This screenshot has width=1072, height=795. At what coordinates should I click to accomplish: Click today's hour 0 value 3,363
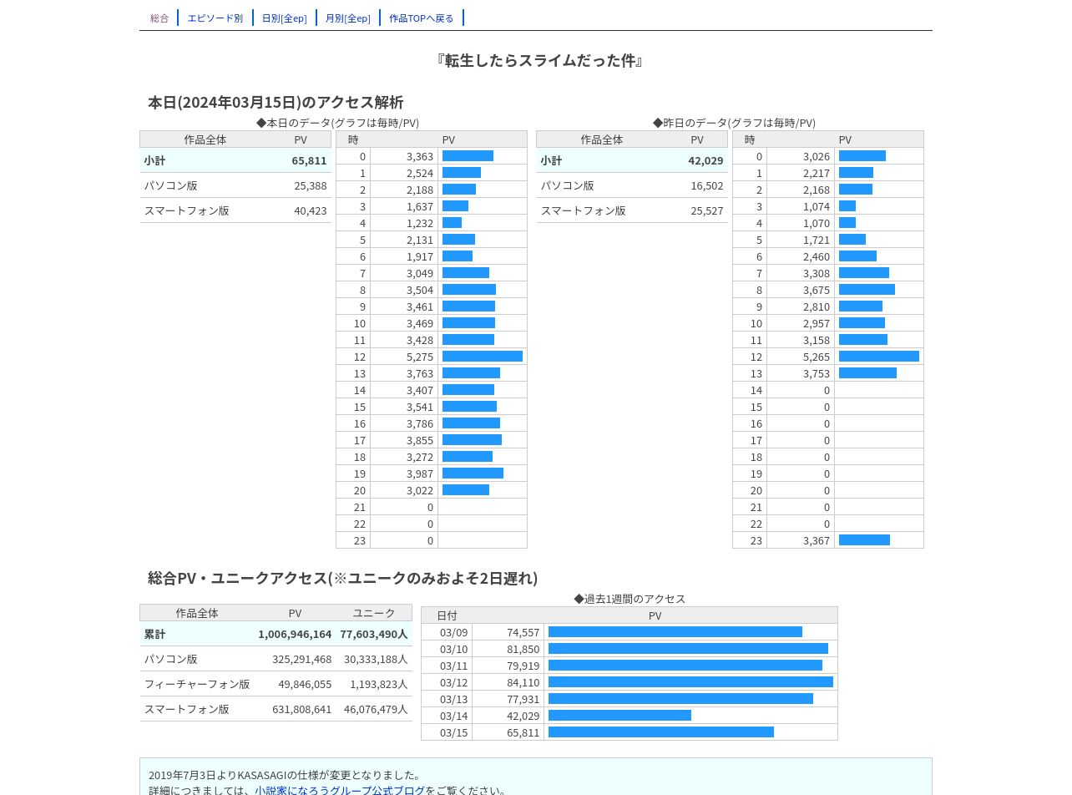click(420, 156)
